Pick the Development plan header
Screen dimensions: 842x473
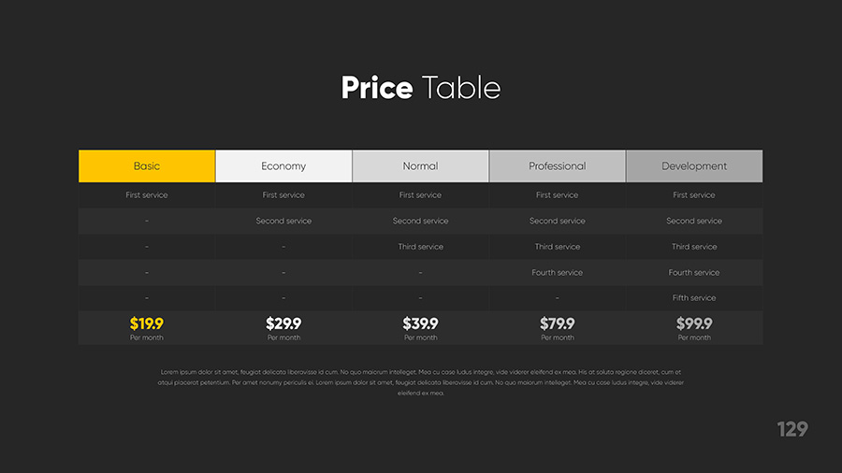coord(693,166)
